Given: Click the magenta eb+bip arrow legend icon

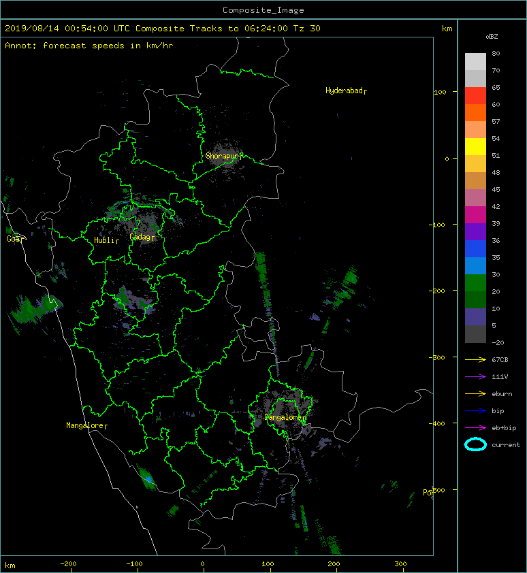Looking at the screenshot, I should point(475,428).
